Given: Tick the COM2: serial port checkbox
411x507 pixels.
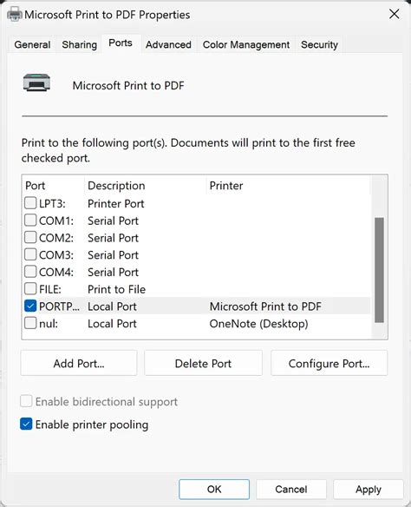Looking at the screenshot, I should (x=30, y=238).
